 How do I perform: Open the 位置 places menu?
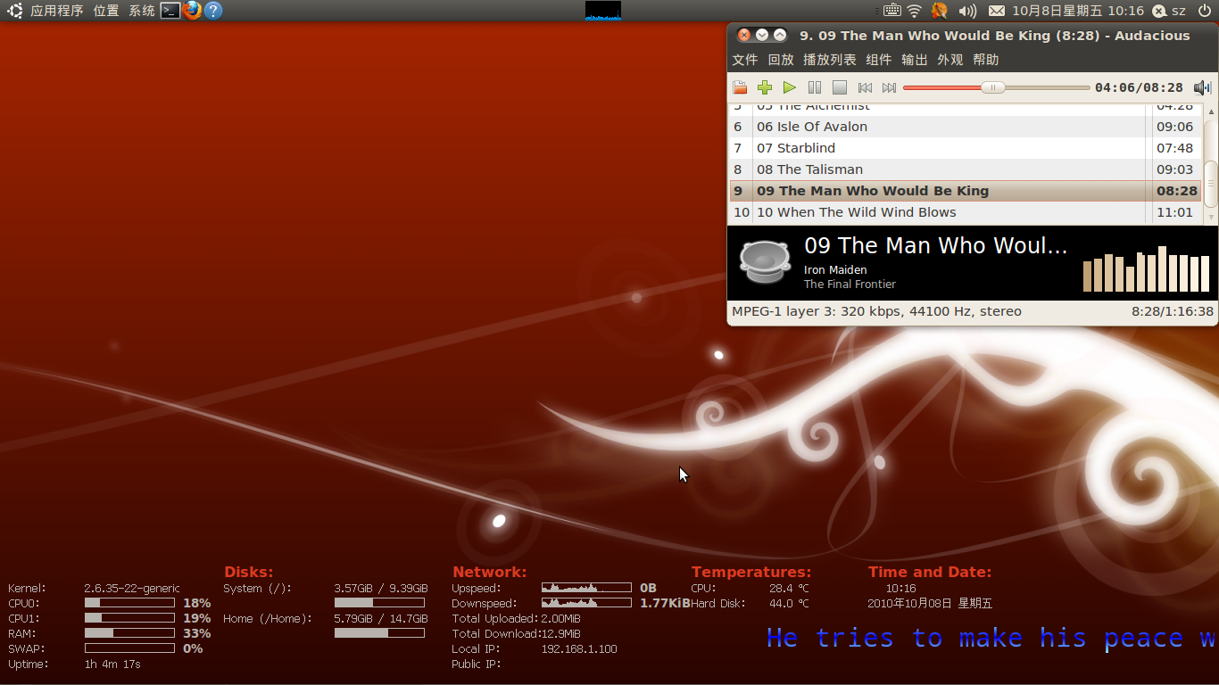[106, 11]
